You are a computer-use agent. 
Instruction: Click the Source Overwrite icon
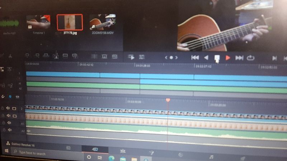(x=75, y=55)
